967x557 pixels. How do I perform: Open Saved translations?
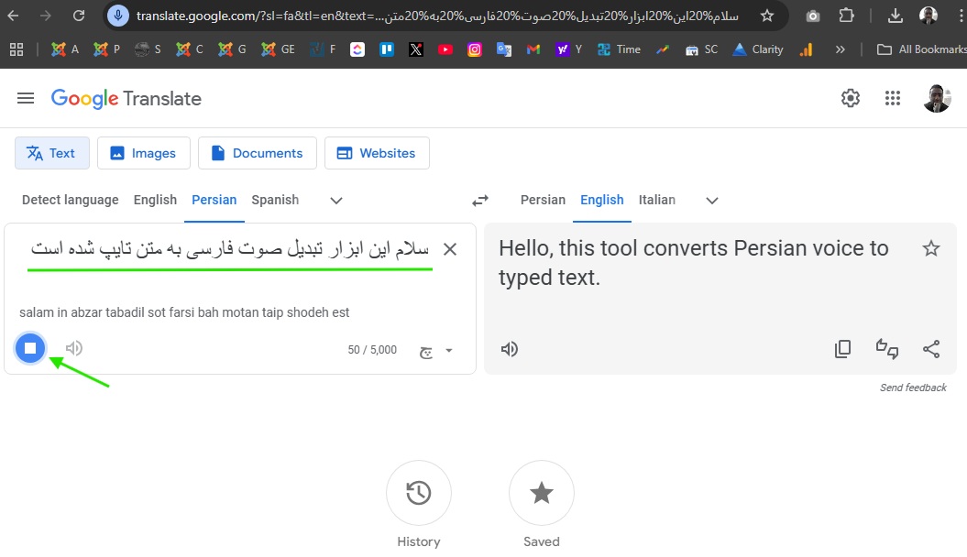542,493
